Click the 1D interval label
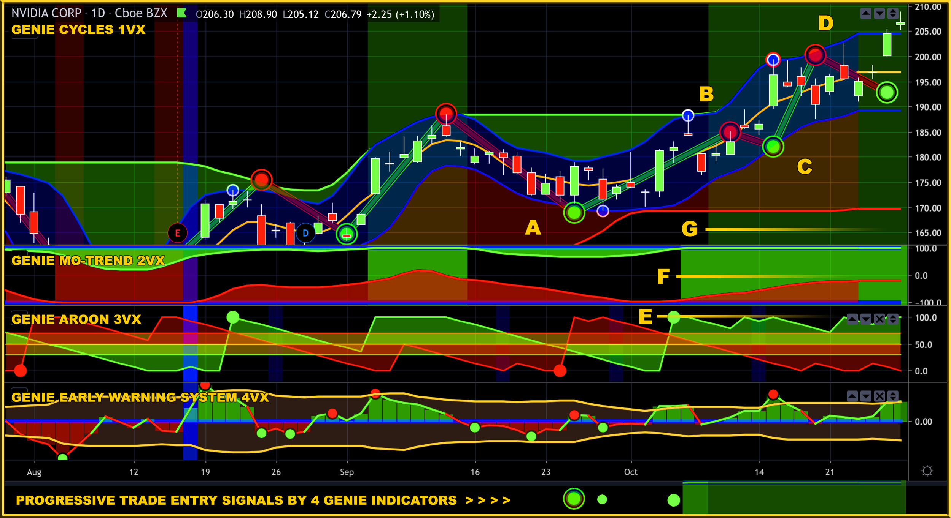The height and width of the screenshot is (518, 951). click(x=98, y=14)
